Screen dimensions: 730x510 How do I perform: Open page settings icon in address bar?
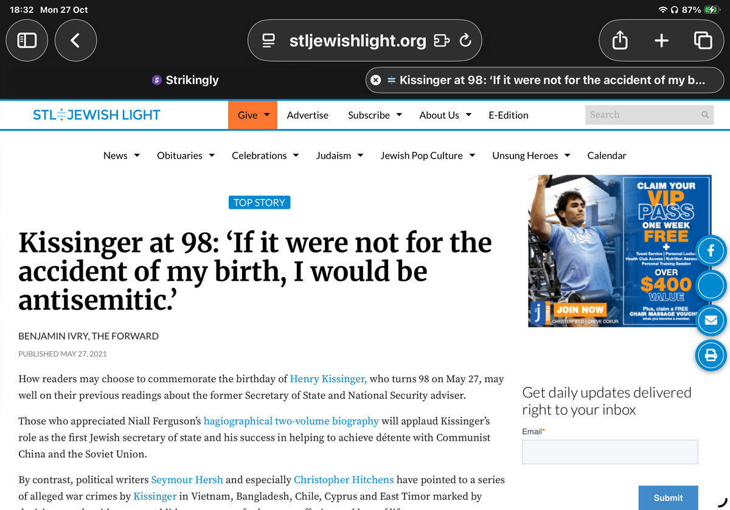coord(269,41)
